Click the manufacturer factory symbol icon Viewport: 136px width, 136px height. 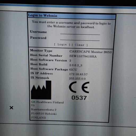[x=41, y=90]
